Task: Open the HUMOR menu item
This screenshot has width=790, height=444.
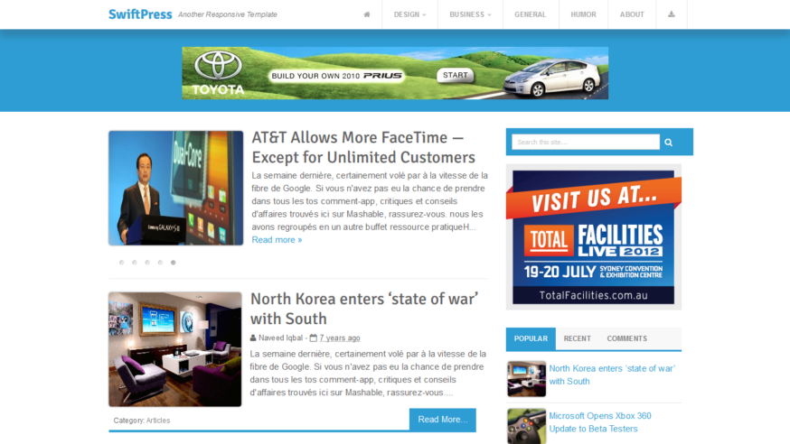Action: coord(583,14)
